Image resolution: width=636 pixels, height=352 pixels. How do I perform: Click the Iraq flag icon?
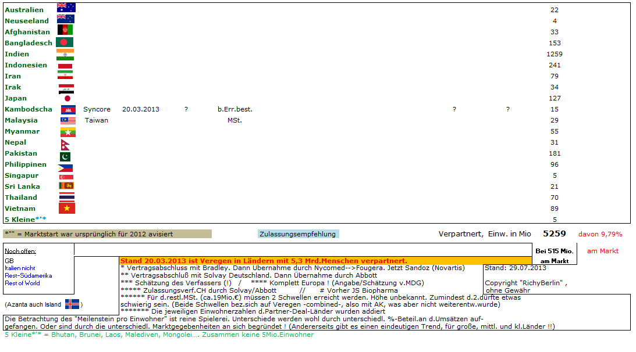[x=66, y=89]
